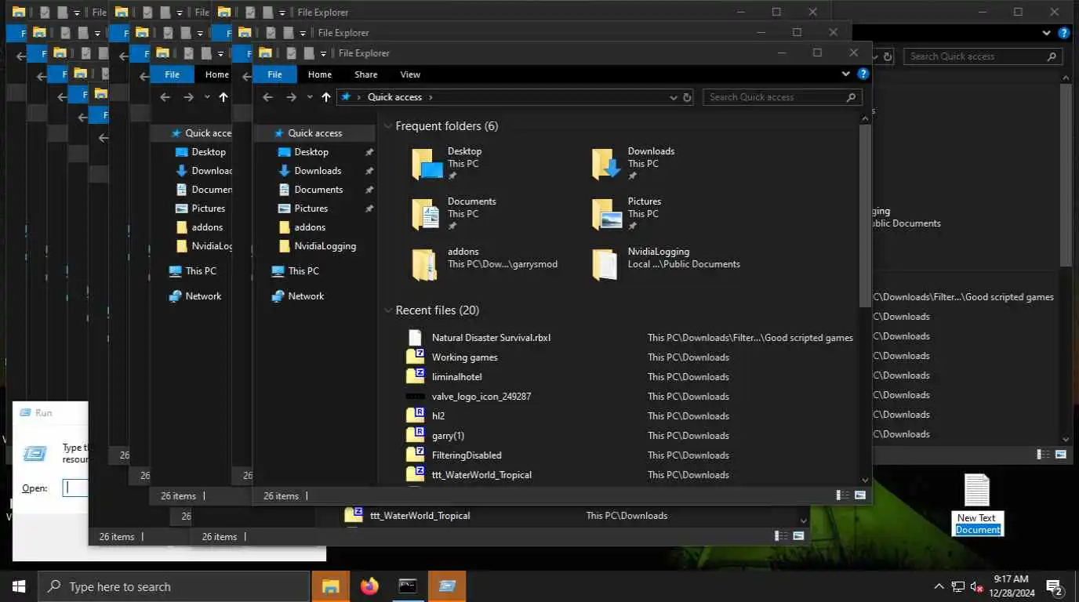Toggle details view in the rightmost background Explorer window
The height and width of the screenshot is (602, 1079).
1044,454
